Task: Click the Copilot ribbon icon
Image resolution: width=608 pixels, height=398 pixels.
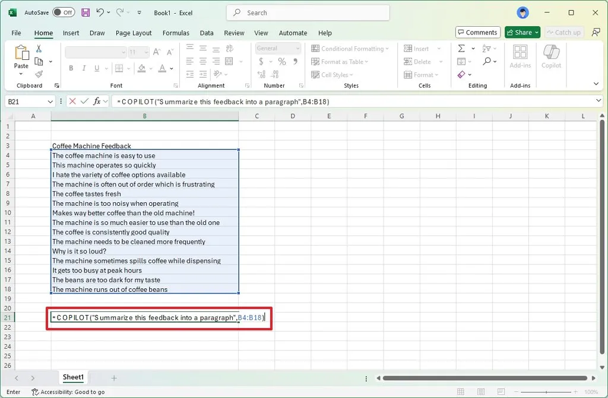Action: click(x=551, y=58)
